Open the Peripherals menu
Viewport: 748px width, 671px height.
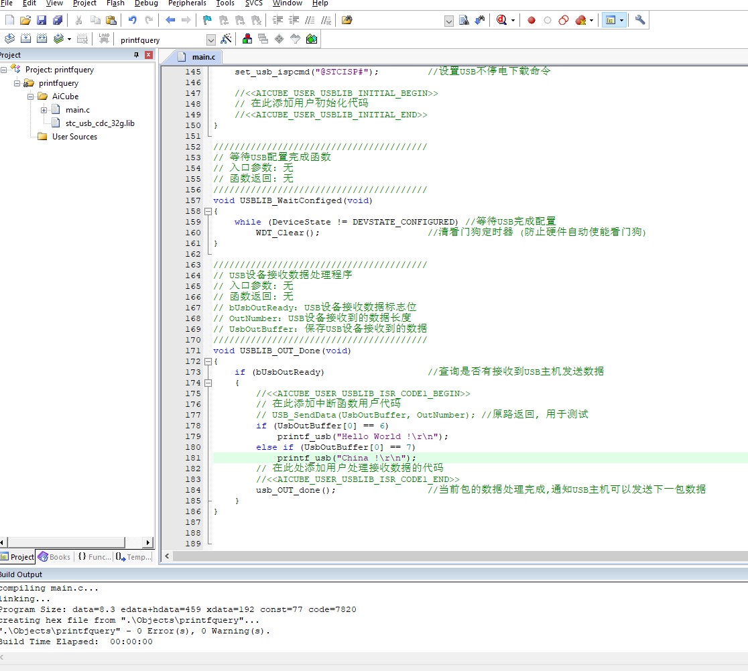187,3
